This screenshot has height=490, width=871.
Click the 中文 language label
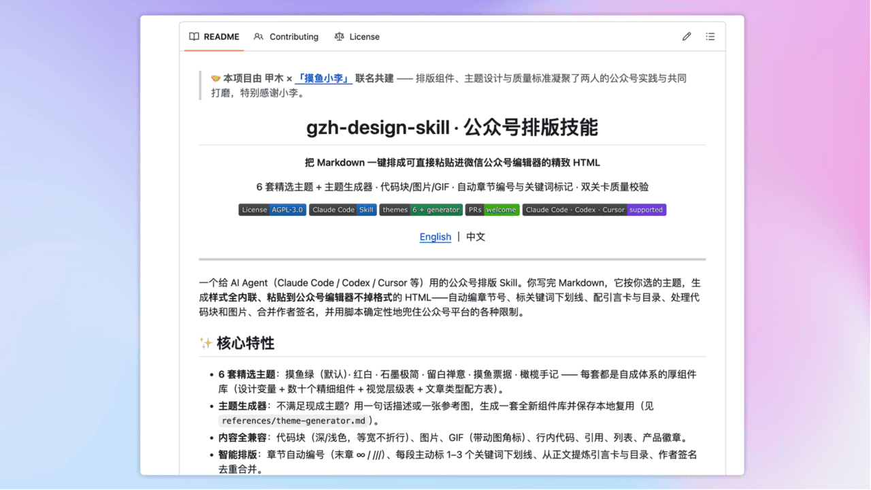pyautogui.click(x=476, y=237)
